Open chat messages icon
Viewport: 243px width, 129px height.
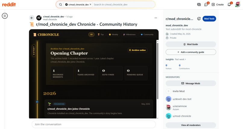pyautogui.click(x=206, y=5)
